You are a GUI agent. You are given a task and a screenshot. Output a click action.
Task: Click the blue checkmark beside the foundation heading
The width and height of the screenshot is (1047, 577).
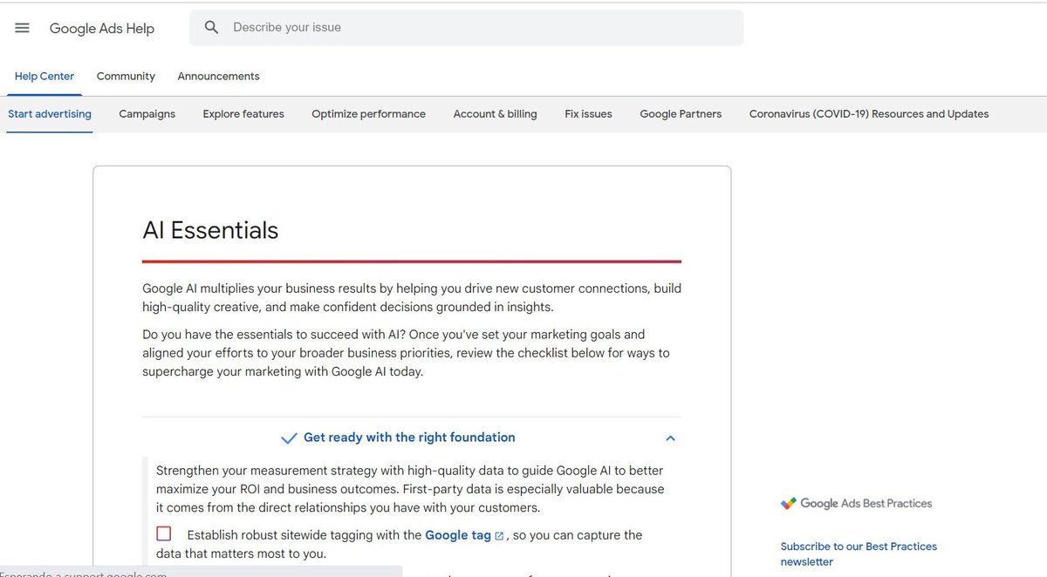tap(289, 438)
